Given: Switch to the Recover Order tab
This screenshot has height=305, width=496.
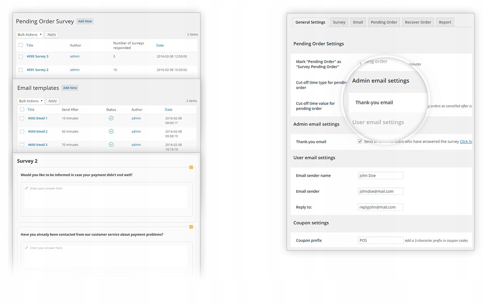Looking at the screenshot, I should pyautogui.click(x=418, y=22).
